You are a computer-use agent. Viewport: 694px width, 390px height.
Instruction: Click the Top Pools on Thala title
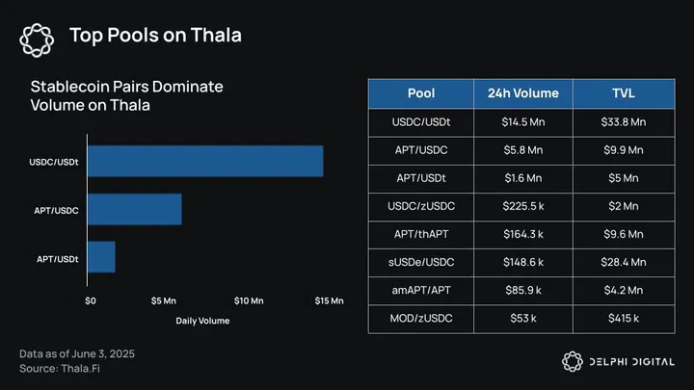coord(155,37)
